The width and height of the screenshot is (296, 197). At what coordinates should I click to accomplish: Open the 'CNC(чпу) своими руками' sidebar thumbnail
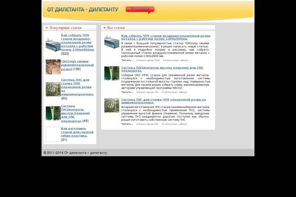pyautogui.click(x=53, y=67)
